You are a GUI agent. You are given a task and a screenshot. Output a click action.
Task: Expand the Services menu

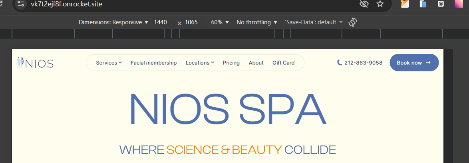pos(109,63)
